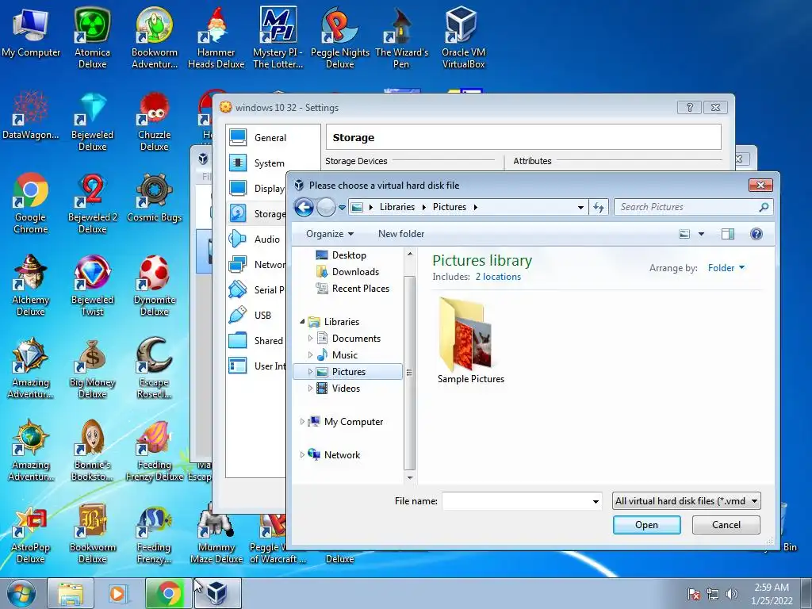Screen dimensions: 812x609
Task: Open the File name history dropdown arrow
Action: pyautogui.click(x=596, y=501)
